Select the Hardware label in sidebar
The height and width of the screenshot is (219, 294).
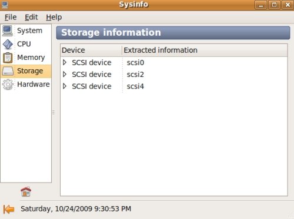[34, 85]
